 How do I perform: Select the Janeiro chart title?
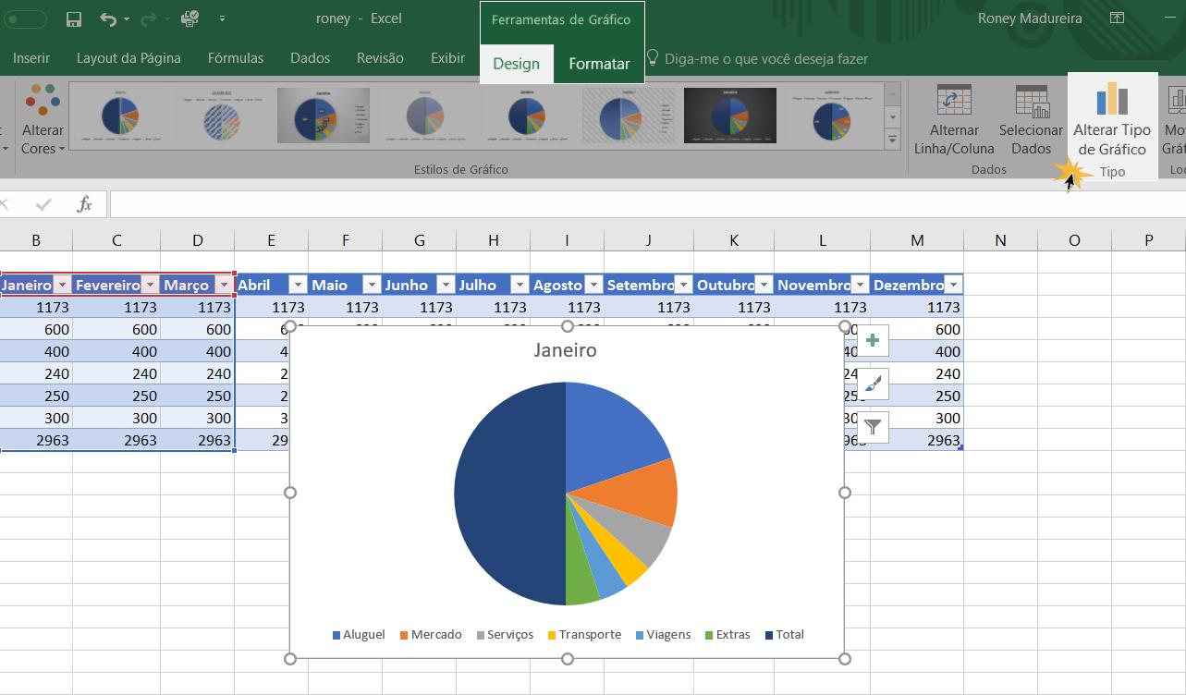pyautogui.click(x=566, y=350)
